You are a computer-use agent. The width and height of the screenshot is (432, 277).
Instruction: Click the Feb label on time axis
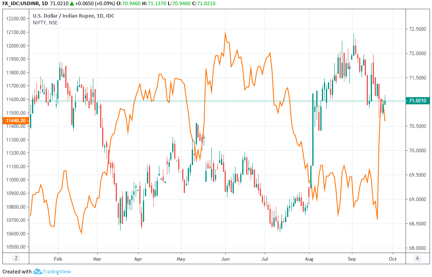pyautogui.click(x=58, y=259)
